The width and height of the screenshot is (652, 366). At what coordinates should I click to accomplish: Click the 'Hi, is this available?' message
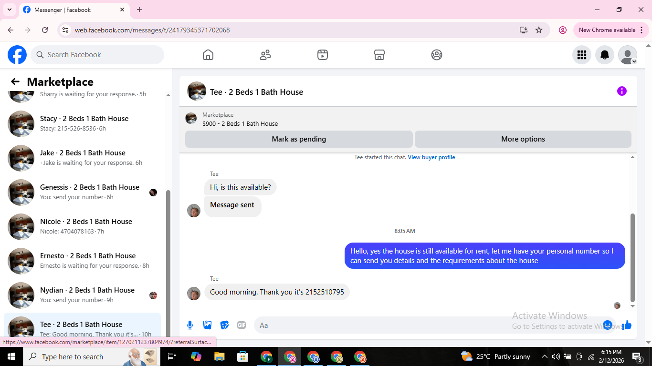click(x=241, y=187)
